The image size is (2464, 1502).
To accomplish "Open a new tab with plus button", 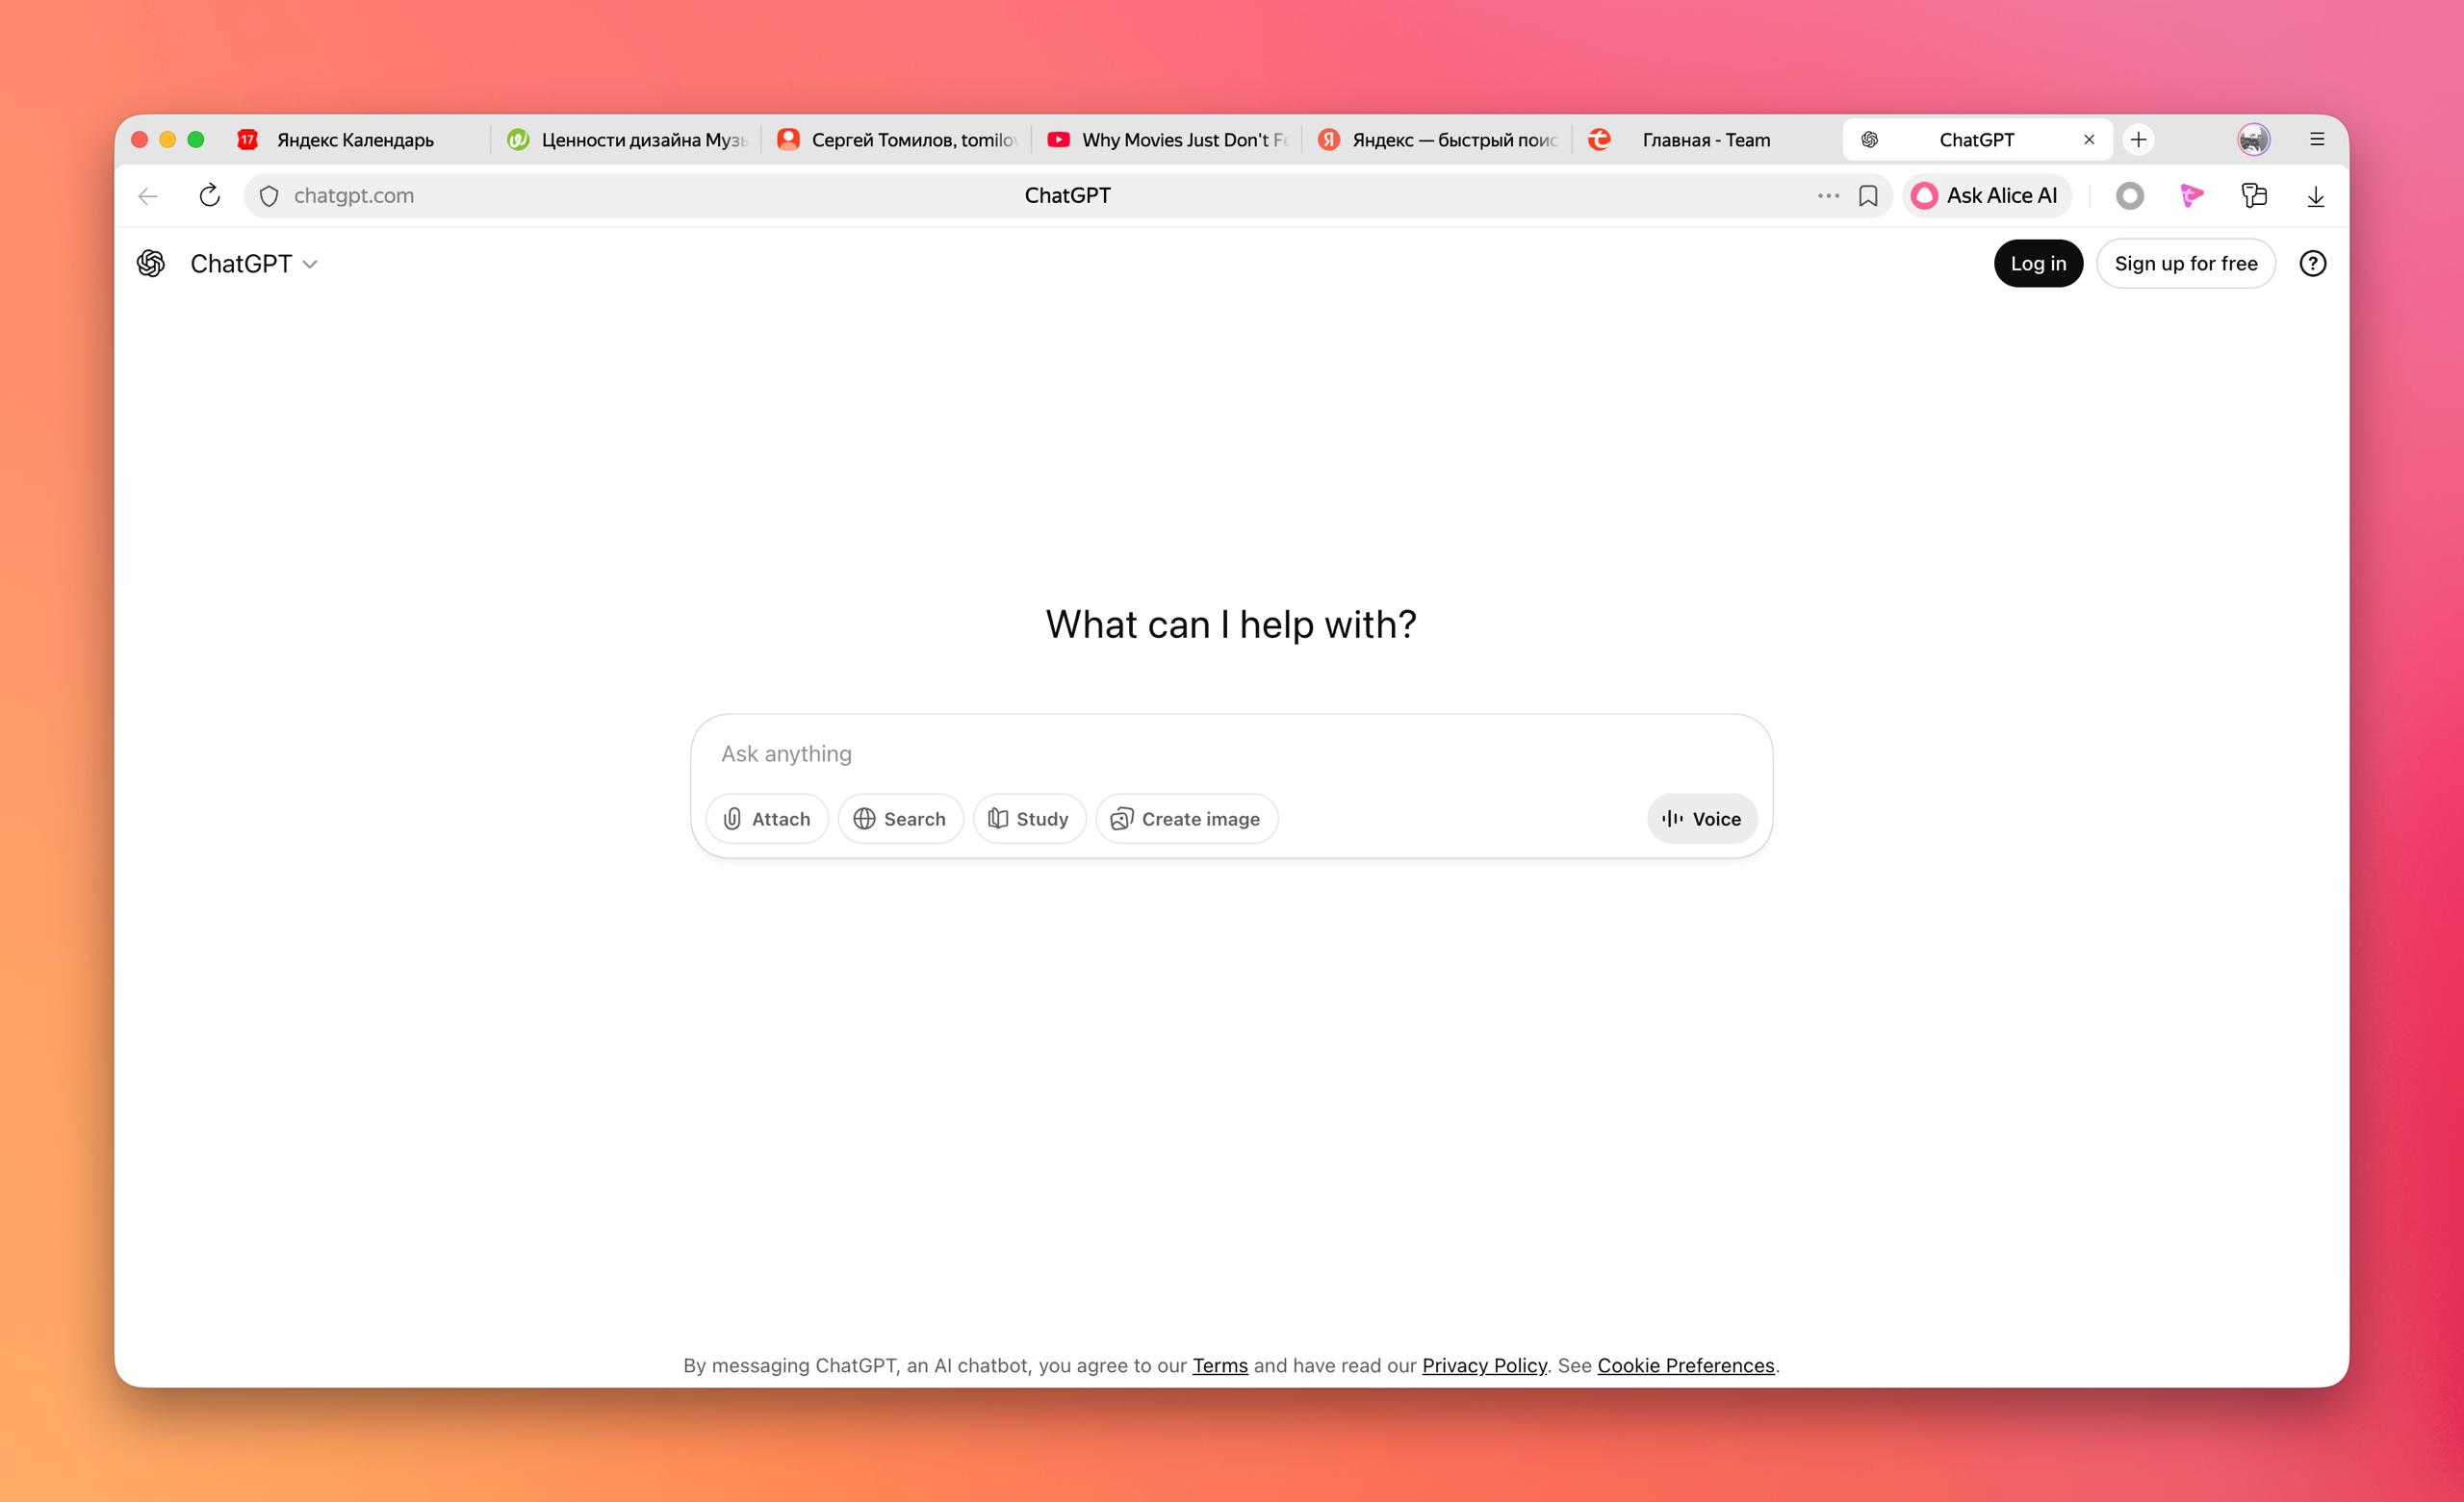I will pyautogui.click(x=2138, y=139).
